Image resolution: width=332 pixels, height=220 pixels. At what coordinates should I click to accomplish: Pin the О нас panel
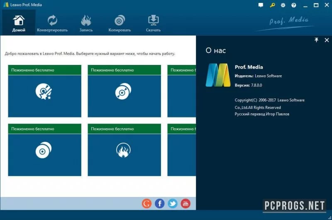[x=316, y=40]
